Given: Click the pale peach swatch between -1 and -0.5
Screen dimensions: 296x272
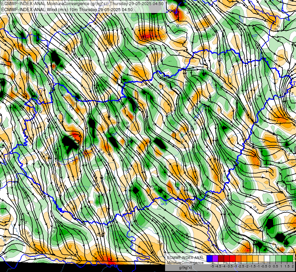Looking at the screenshot, I should point(261,258).
